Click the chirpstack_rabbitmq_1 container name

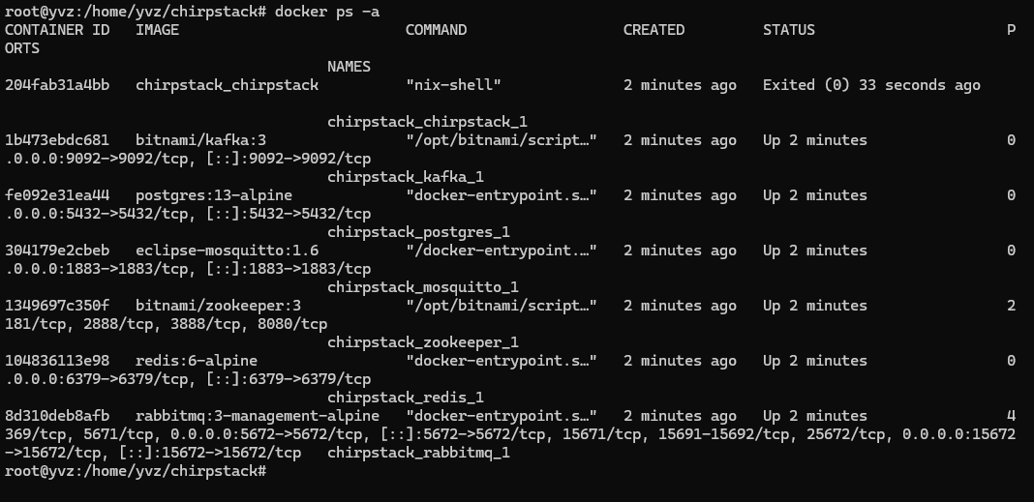coord(419,454)
